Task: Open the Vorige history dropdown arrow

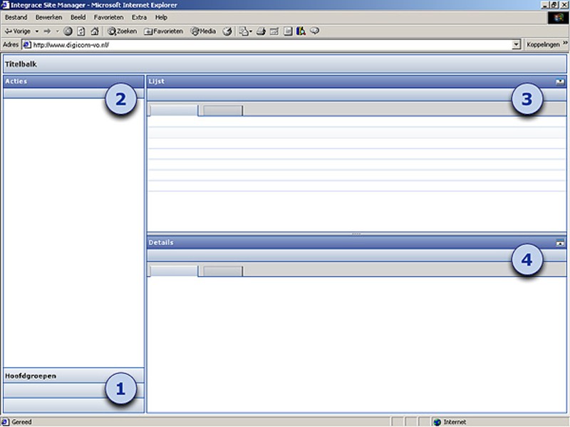Action: click(36, 31)
